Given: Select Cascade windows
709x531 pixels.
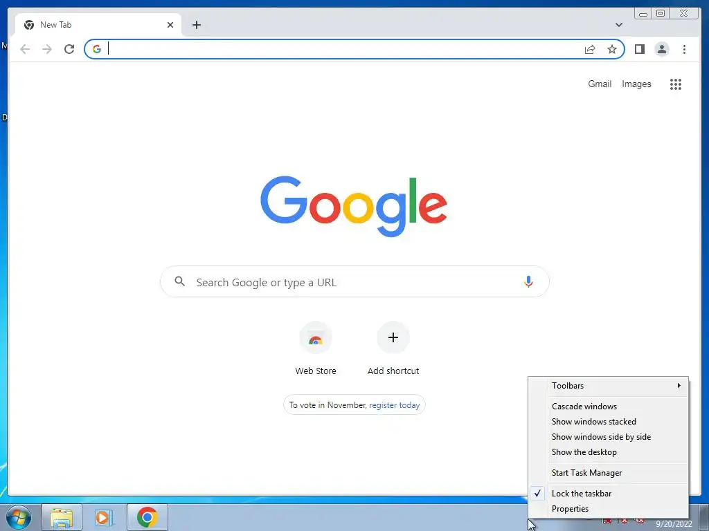Looking at the screenshot, I should [608, 407].
